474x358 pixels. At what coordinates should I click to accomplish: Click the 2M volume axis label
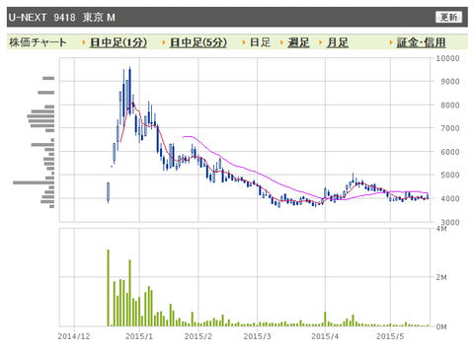(441, 277)
